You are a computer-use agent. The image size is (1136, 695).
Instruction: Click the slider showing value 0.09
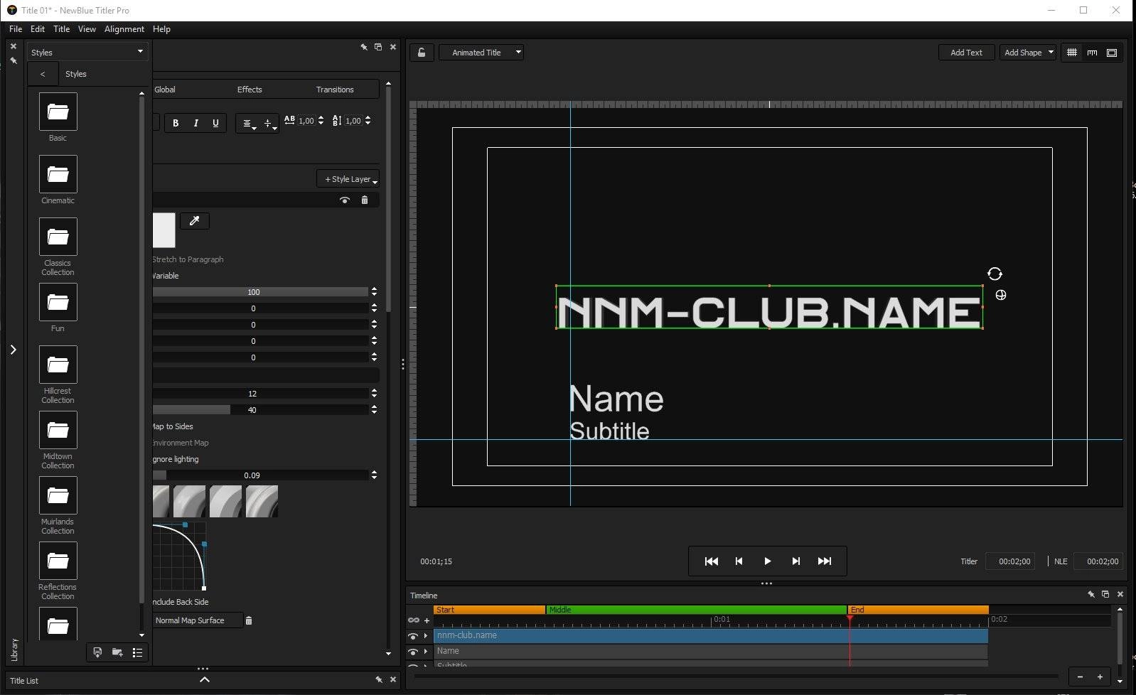(x=260, y=475)
